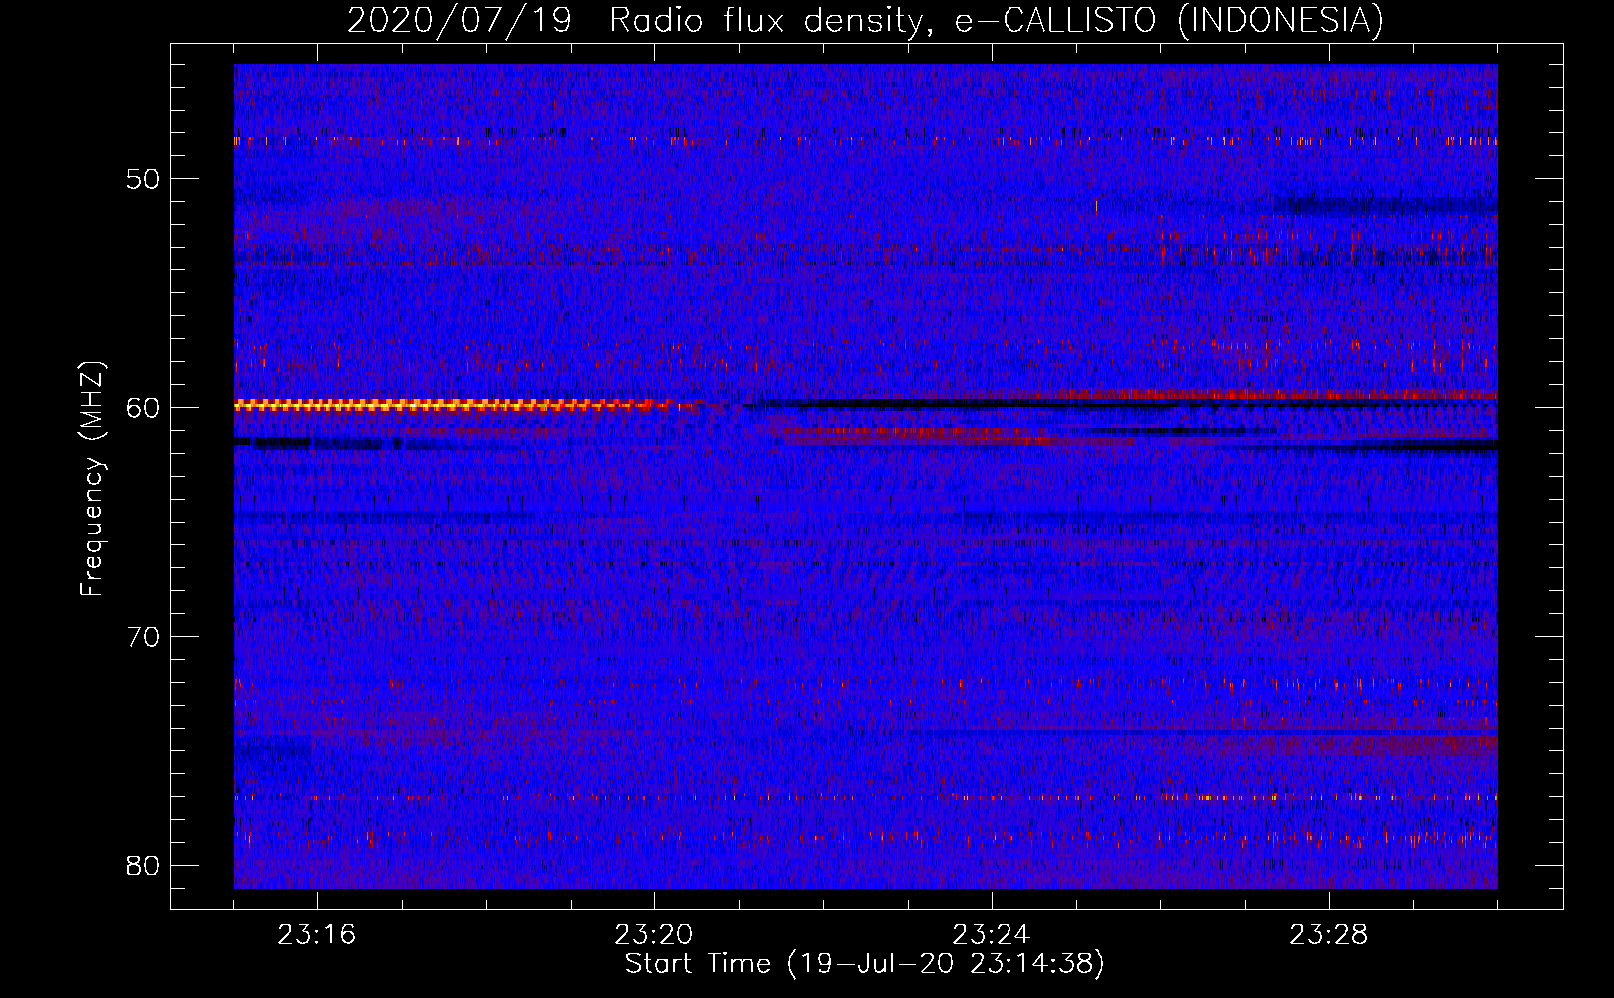Click the 'Frequency (MHZ)' y-axis label
Viewport: 1614px width, 998px height.
point(92,479)
